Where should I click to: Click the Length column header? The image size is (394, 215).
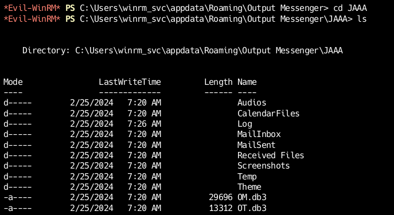pyautogui.click(x=219, y=82)
